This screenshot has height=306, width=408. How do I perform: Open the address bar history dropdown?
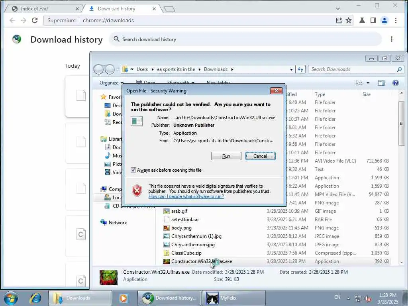point(291,69)
